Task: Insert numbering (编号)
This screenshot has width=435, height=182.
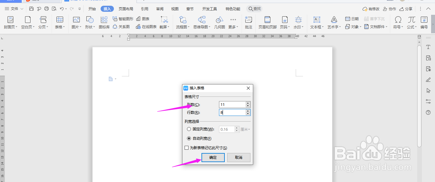Action: (424, 23)
